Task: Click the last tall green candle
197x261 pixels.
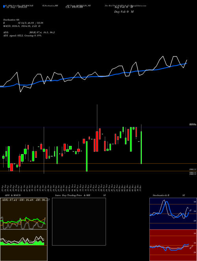Action: pos(141,148)
